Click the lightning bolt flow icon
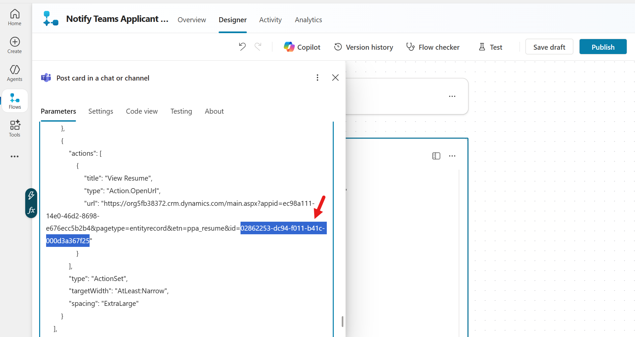 point(31,195)
